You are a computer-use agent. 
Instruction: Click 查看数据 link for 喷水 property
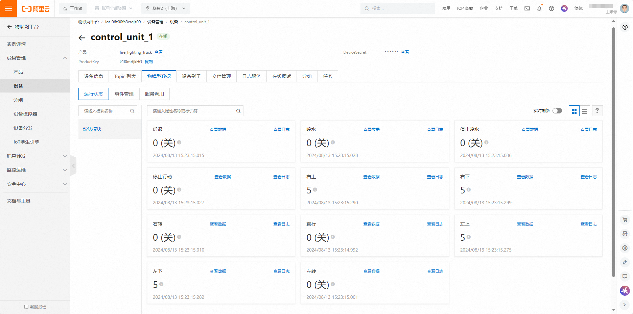[x=371, y=130]
